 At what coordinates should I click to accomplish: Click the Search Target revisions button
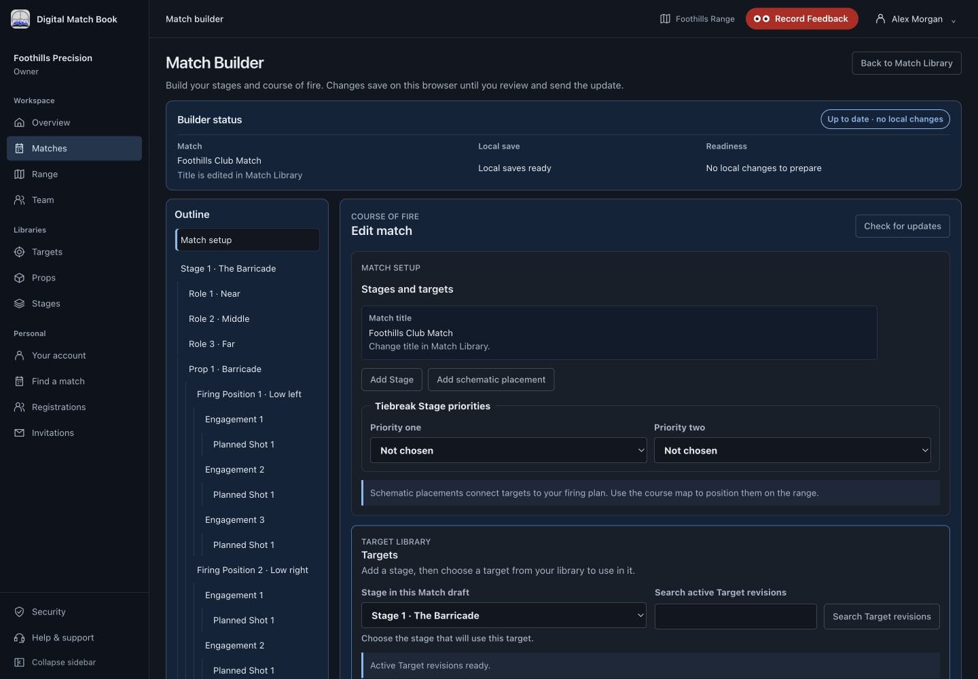click(882, 617)
